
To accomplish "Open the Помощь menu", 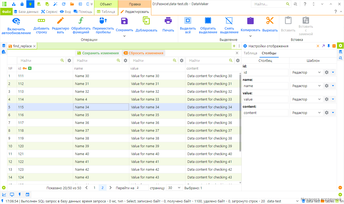I will [x=83, y=12].
